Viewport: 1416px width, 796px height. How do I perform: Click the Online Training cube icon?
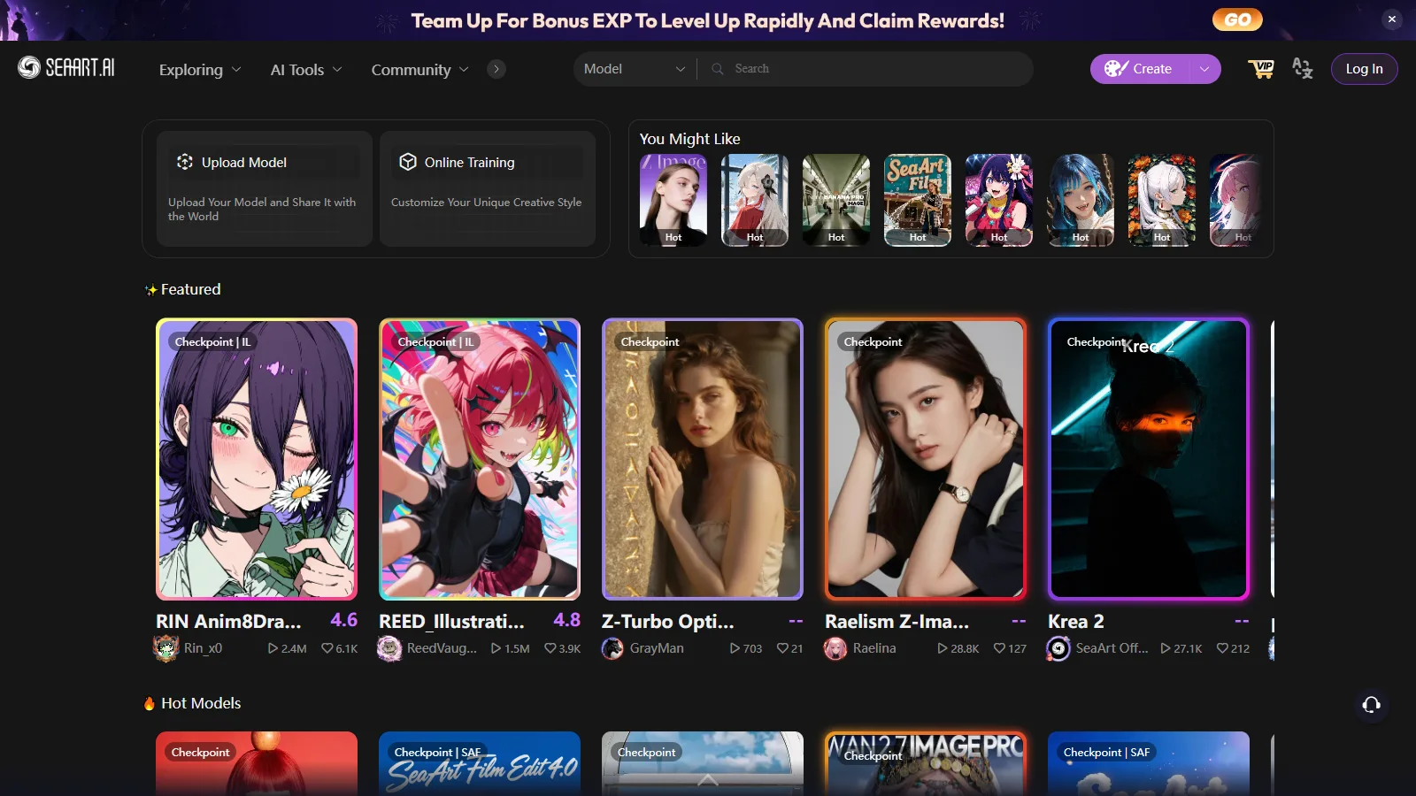408,162
